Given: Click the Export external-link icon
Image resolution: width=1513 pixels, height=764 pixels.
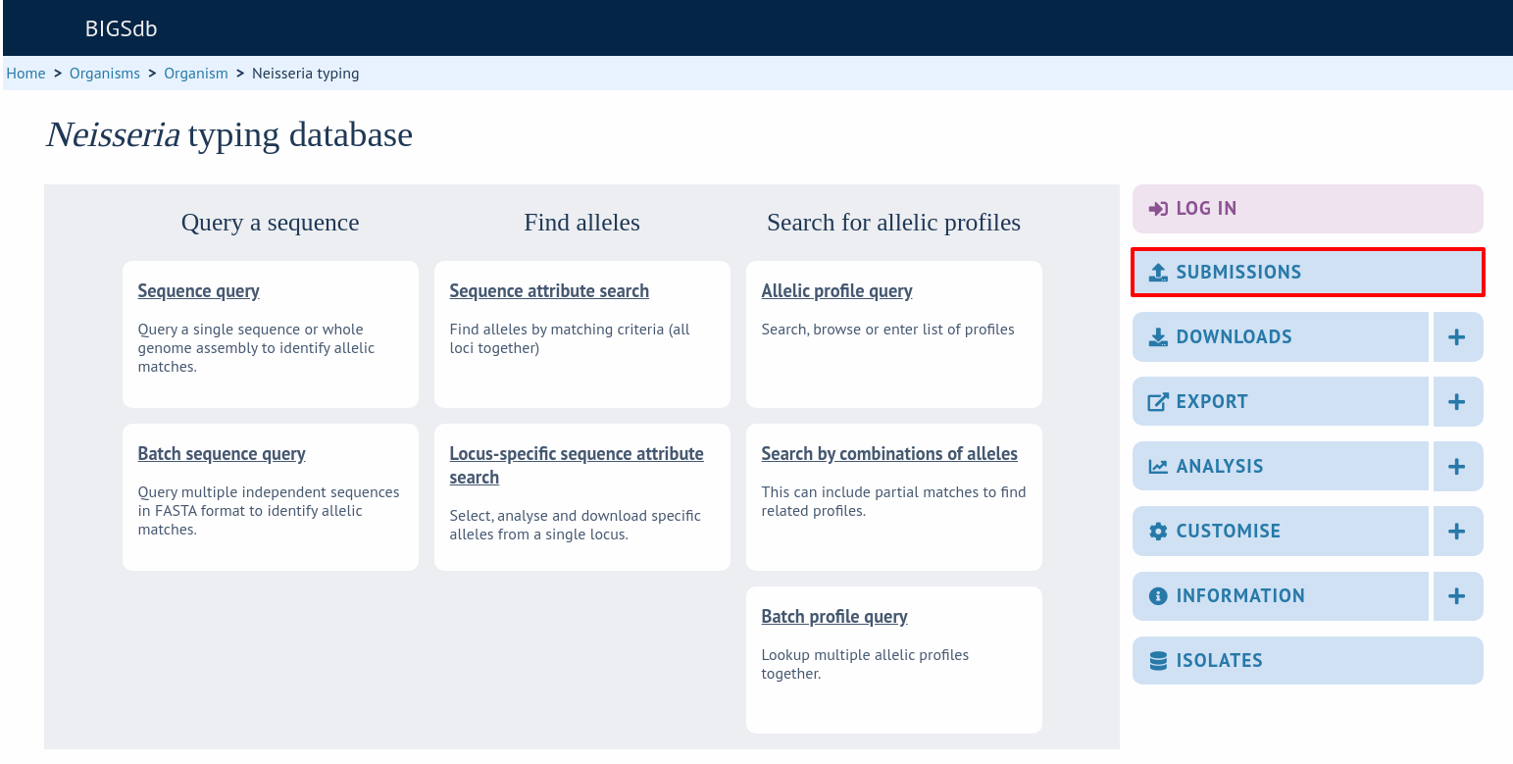Looking at the screenshot, I should coord(1158,402).
